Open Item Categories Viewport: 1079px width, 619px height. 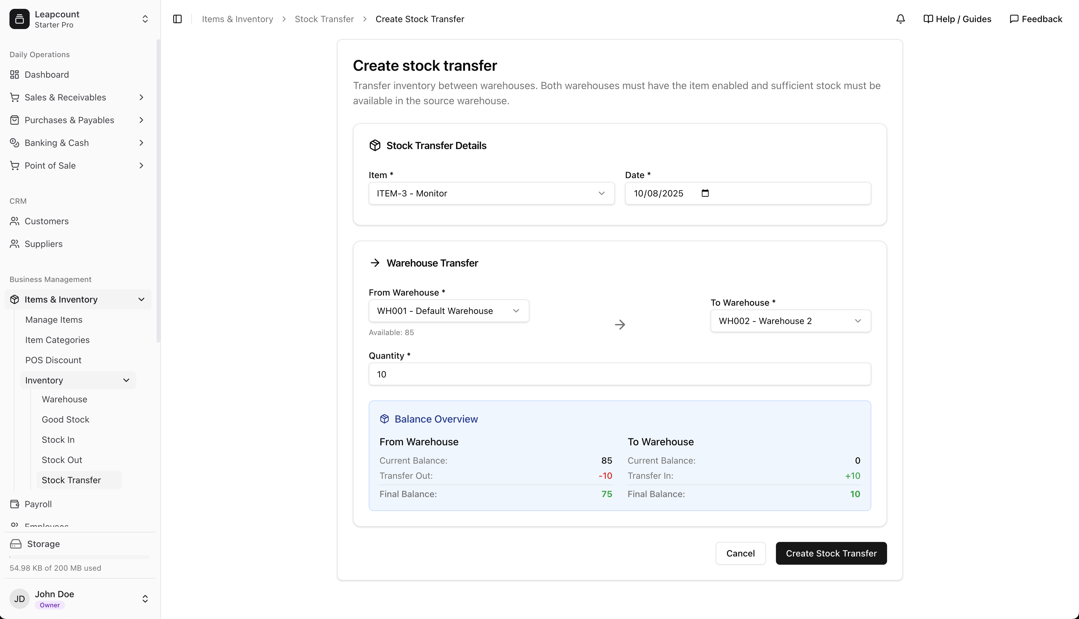click(57, 340)
